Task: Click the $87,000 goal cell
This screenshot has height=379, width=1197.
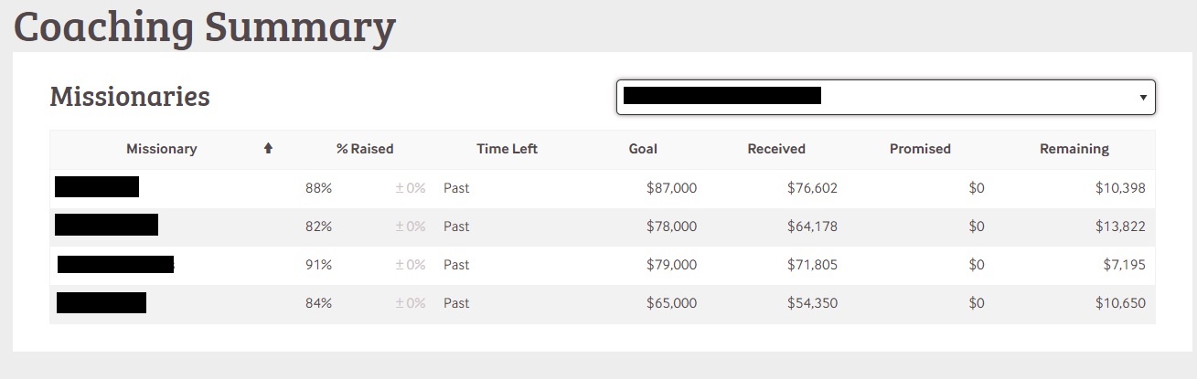Action: tap(671, 188)
